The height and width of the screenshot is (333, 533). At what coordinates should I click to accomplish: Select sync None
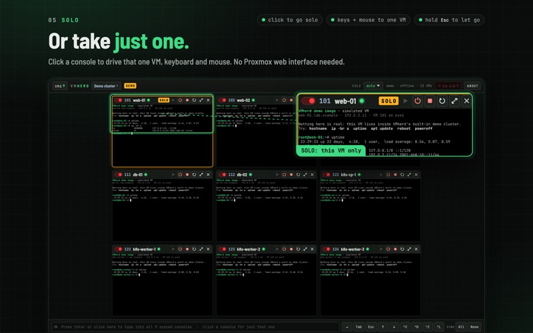474,327
